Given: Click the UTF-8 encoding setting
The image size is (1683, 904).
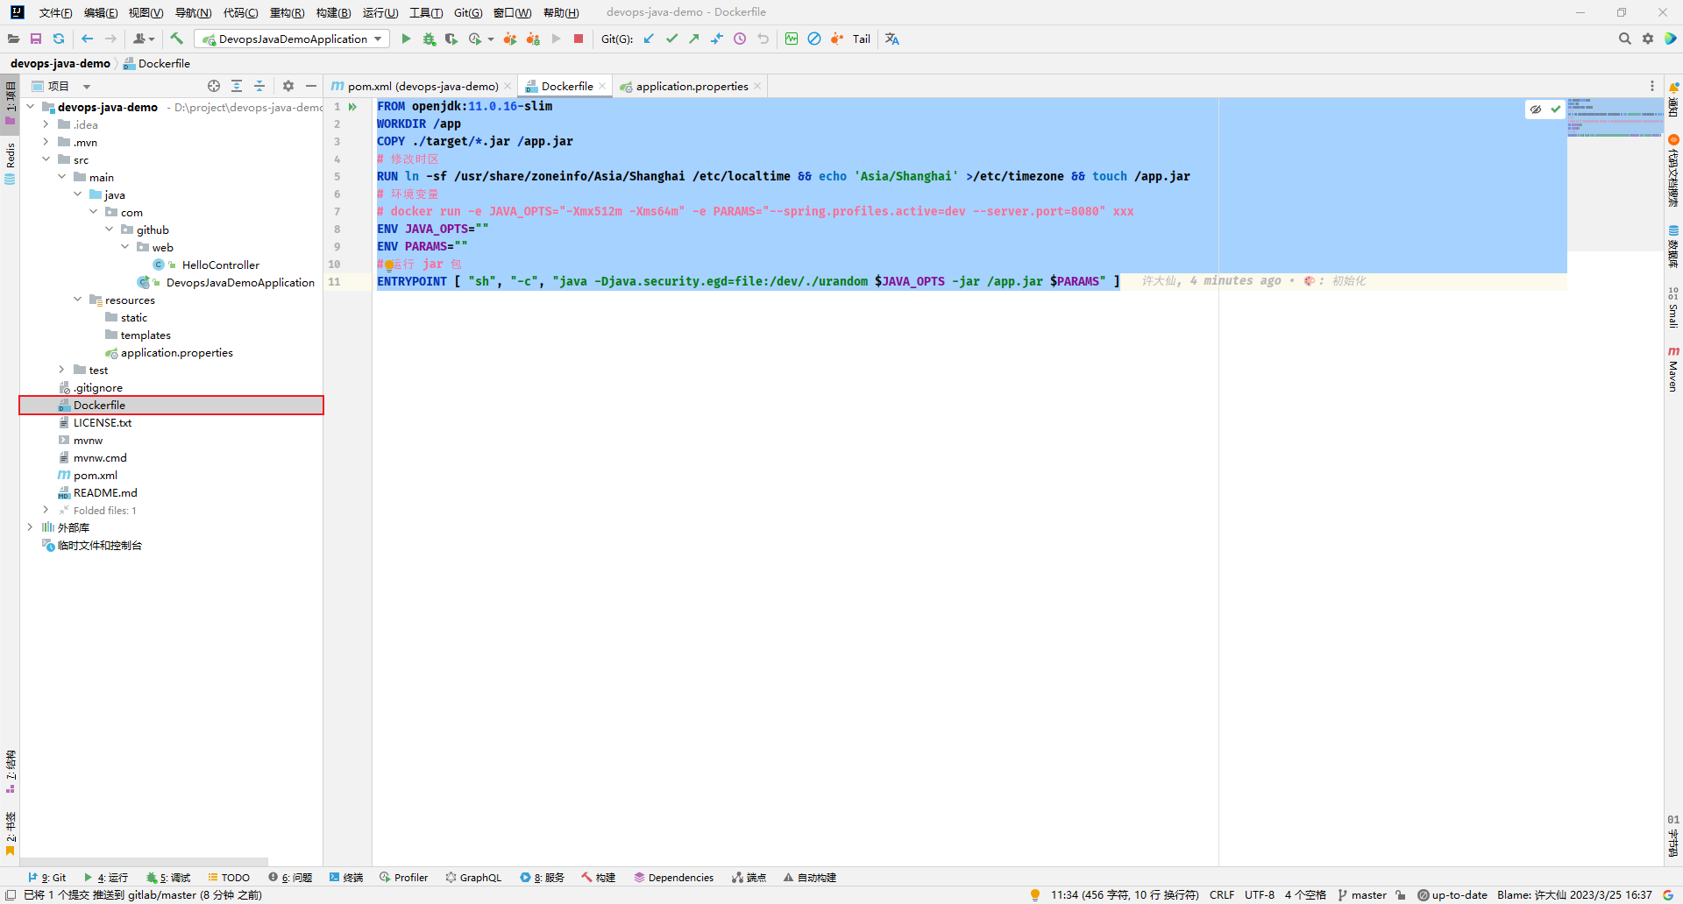Looking at the screenshot, I should click(1260, 895).
